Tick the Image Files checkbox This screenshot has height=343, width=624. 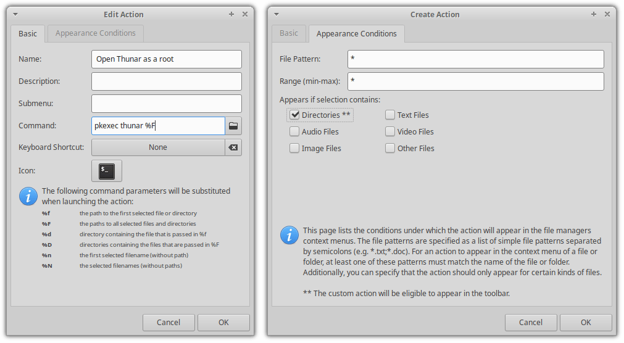(x=294, y=148)
